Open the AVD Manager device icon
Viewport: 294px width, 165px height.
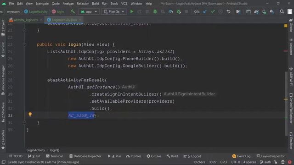tap(264, 11)
